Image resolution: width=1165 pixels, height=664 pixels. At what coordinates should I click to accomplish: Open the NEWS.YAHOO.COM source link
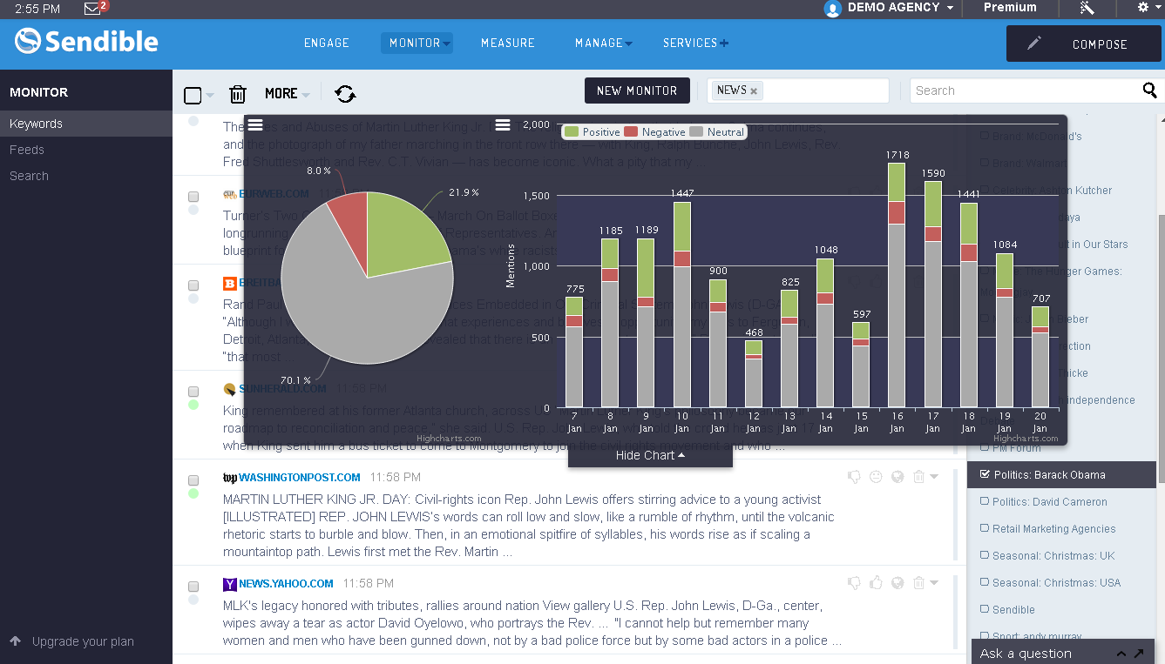(286, 583)
